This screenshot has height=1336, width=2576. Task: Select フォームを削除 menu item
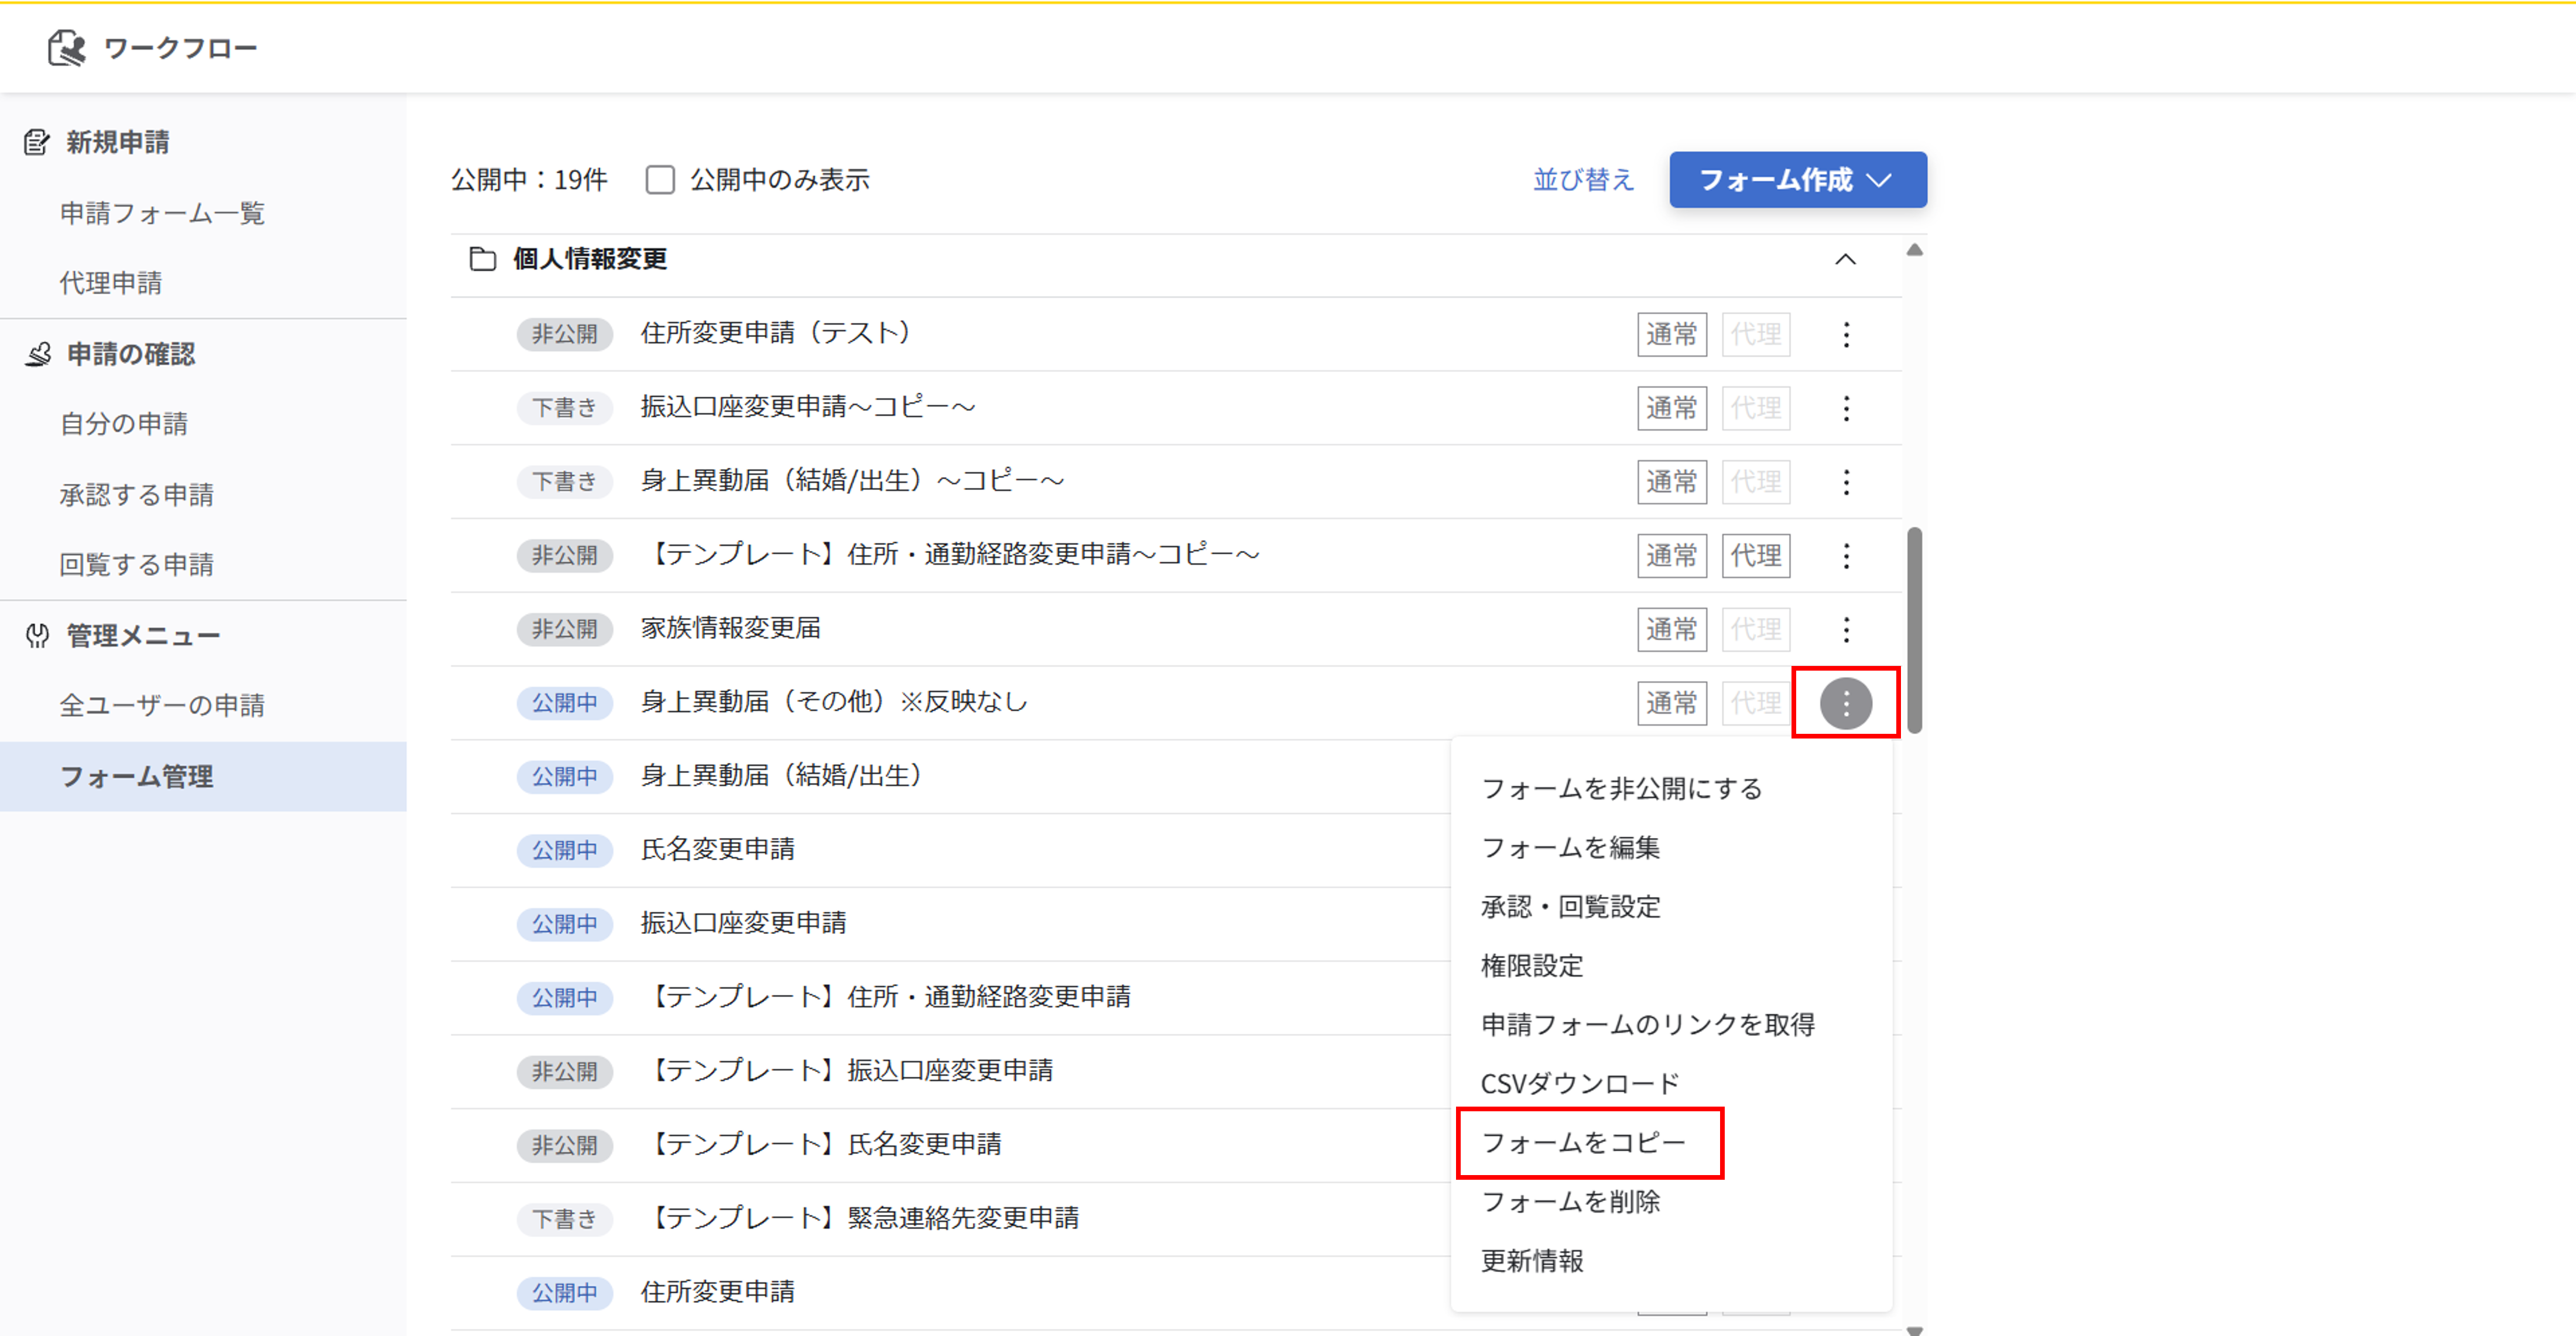(x=1570, y=1201)
